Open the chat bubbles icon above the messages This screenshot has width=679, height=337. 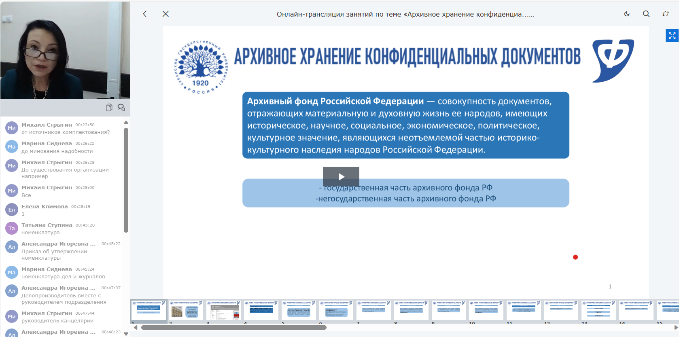coord(121,107)
